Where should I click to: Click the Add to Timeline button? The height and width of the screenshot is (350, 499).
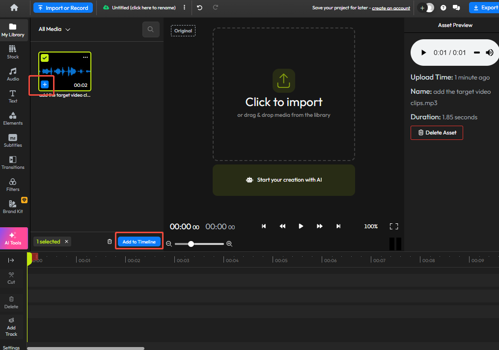(x=139, y=242)
